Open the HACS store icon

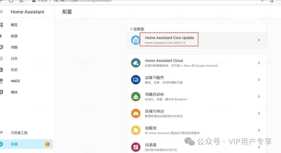(x=2, y=81)
